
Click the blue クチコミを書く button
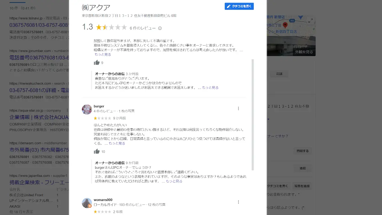point(239,6)
